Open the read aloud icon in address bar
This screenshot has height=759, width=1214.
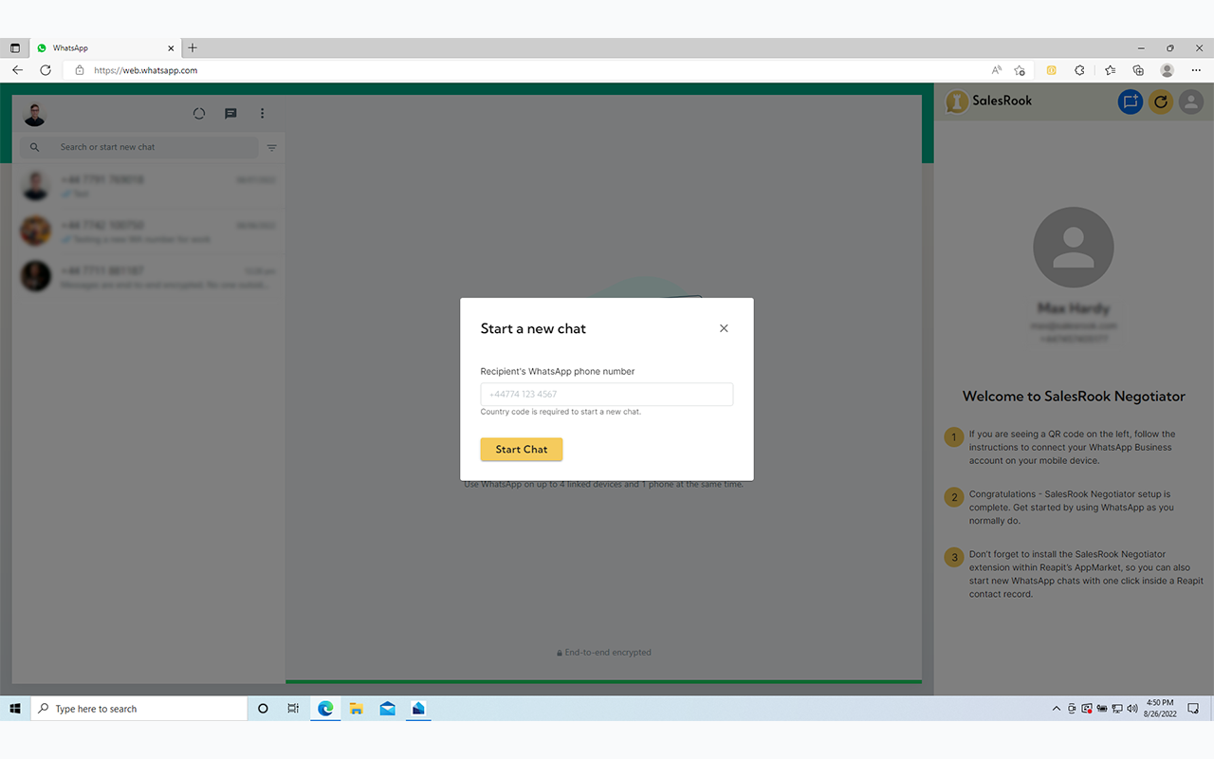pos(997,70)
